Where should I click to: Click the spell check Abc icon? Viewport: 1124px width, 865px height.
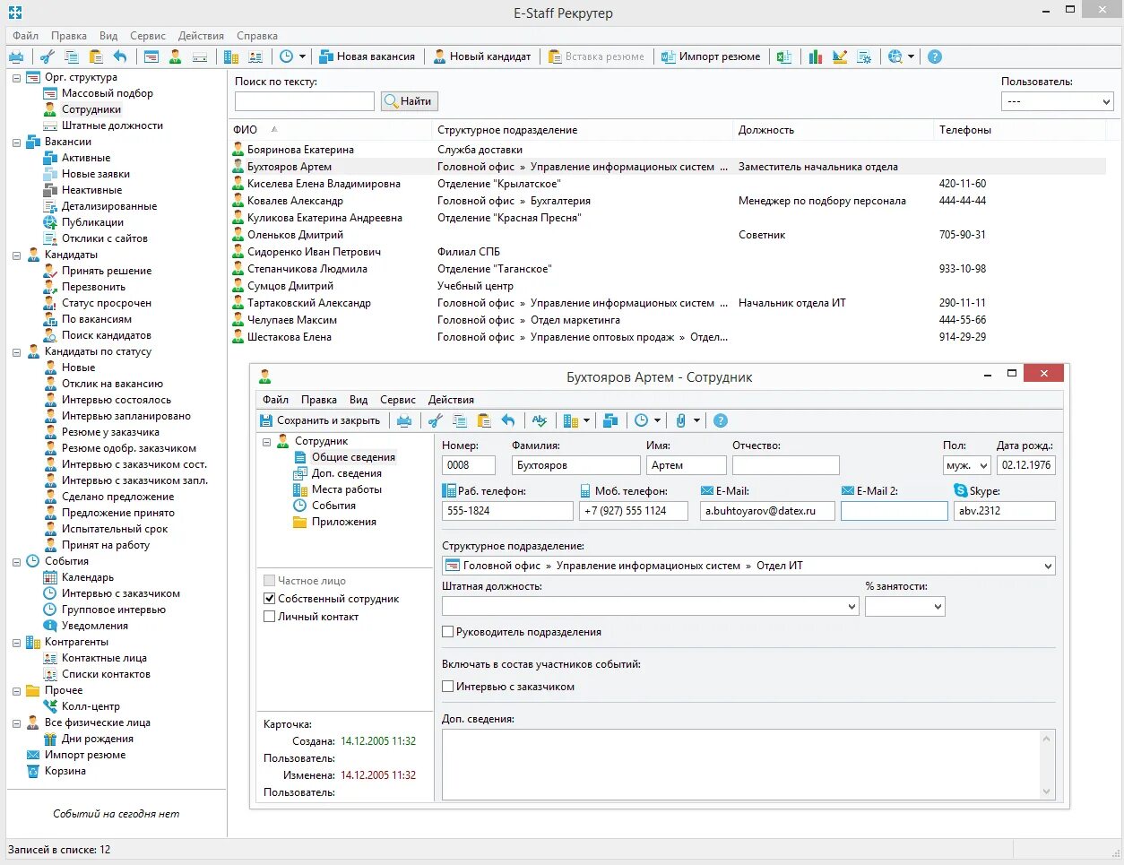540,420
